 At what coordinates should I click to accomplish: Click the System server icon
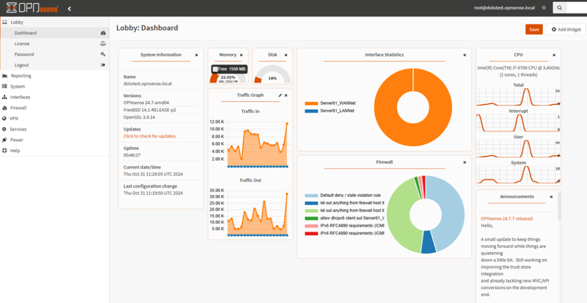(x=5, y=86)
